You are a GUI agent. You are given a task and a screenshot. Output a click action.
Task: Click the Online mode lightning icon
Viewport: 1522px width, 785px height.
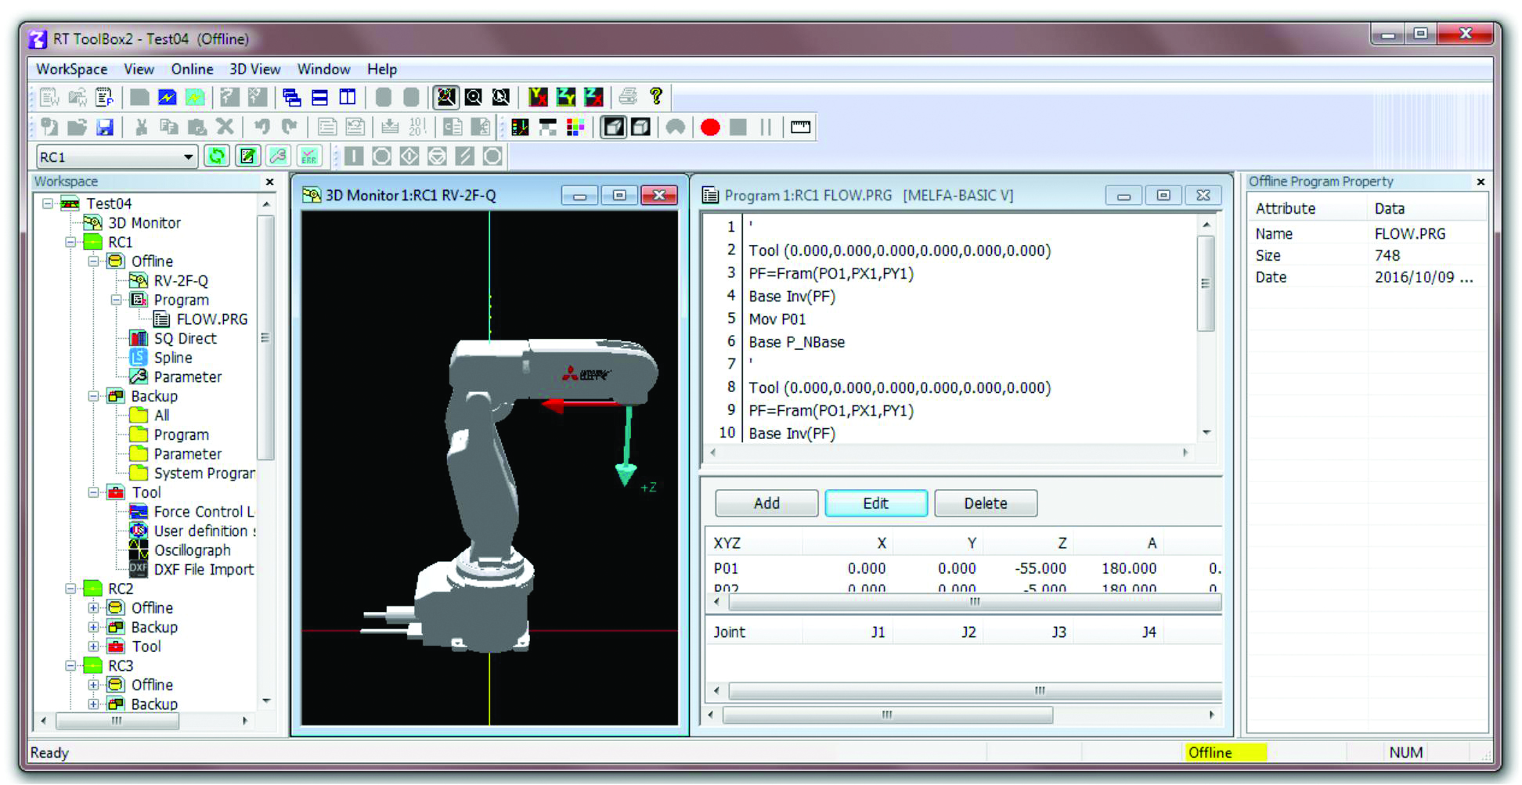tap(167, 97)
